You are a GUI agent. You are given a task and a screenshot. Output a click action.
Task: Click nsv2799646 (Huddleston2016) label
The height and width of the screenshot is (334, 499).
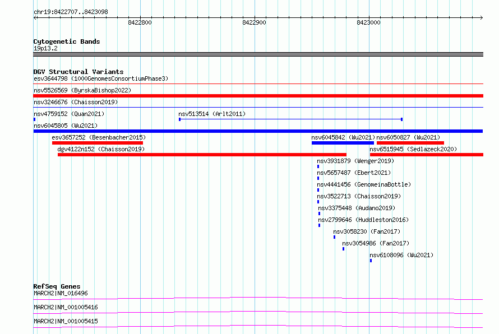[363, 220]
